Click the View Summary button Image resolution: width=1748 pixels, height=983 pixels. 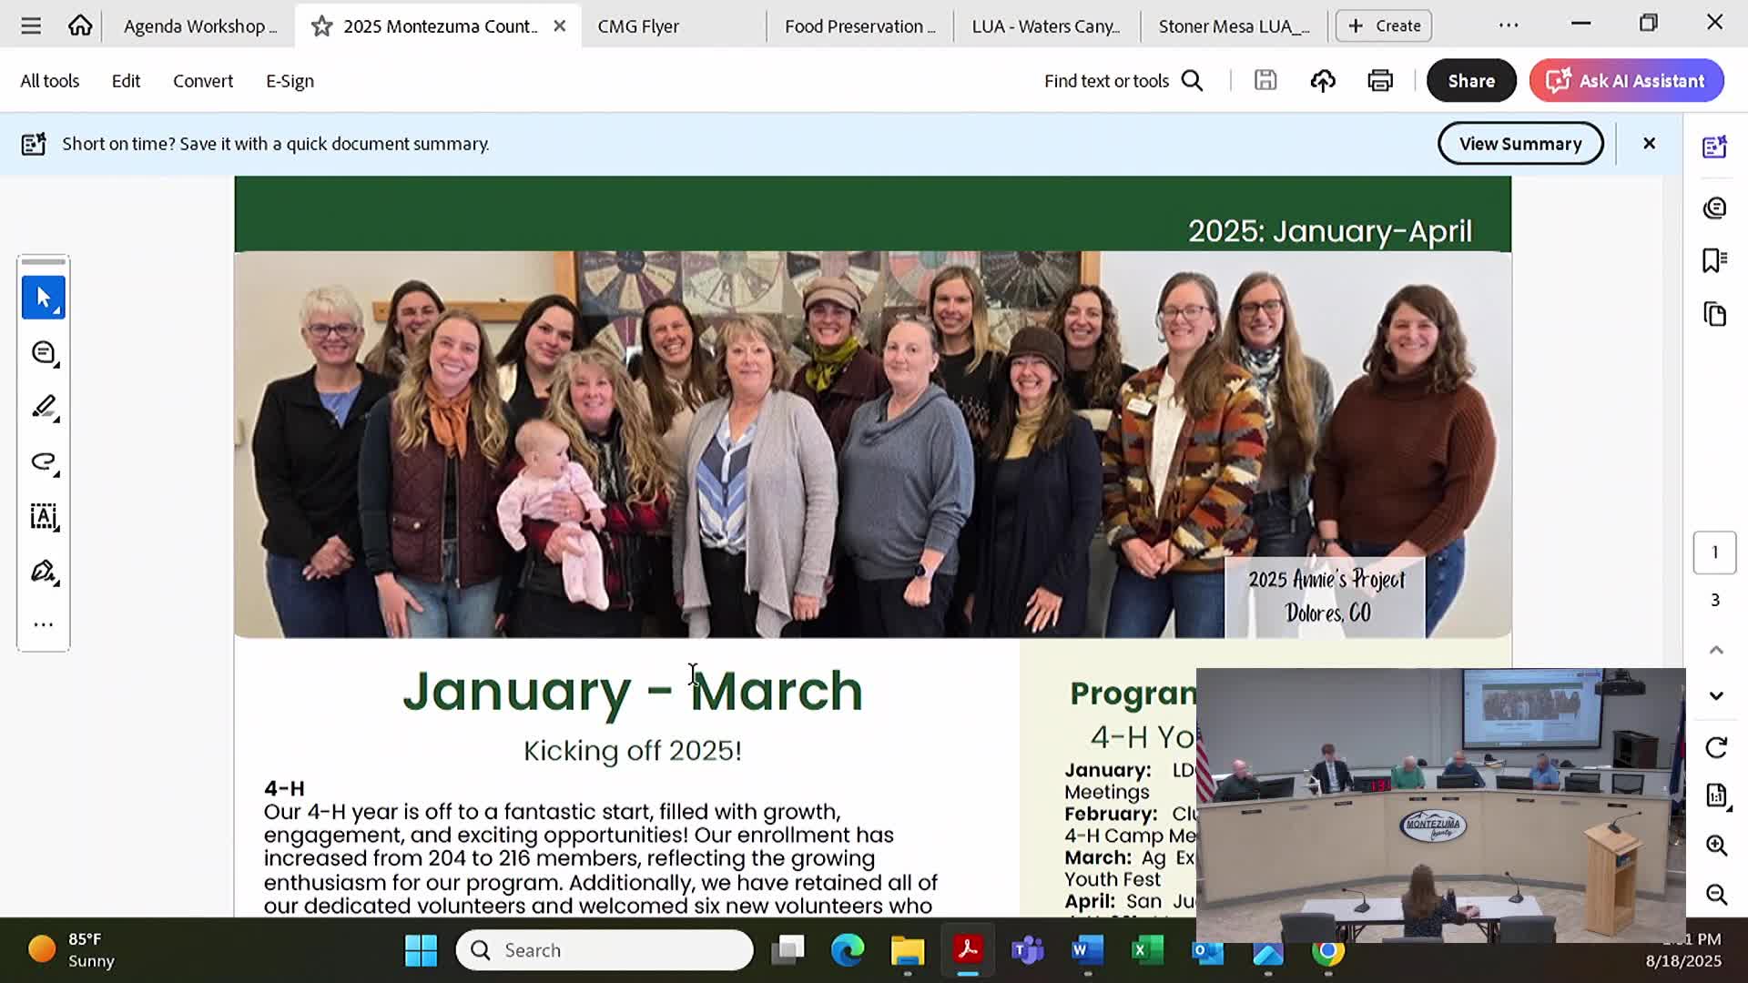coord(1519,144)
